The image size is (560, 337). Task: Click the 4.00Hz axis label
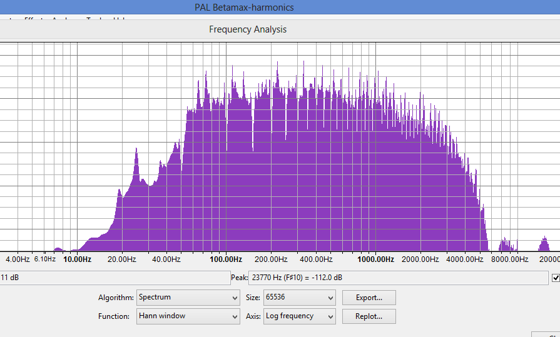click(18, 259)
